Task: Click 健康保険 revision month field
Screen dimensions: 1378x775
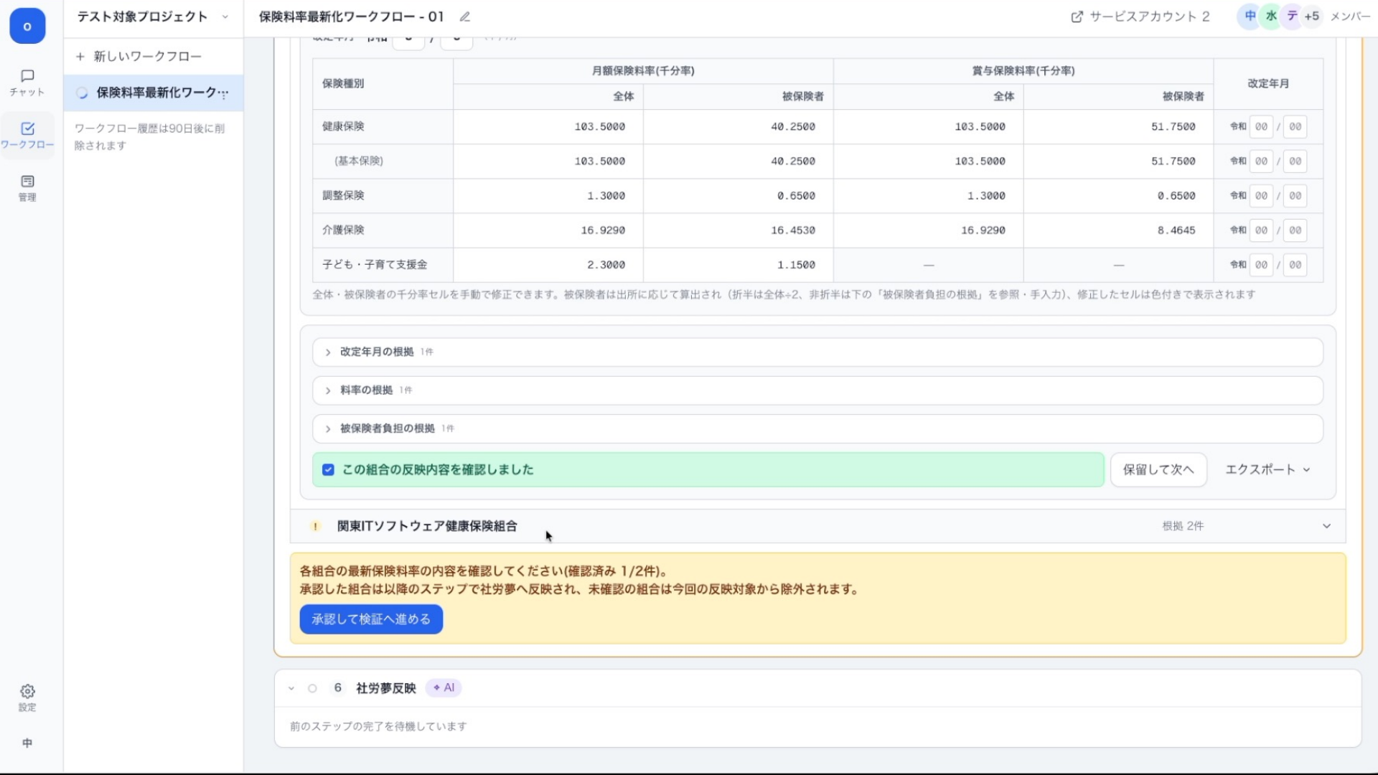Action: point(1295,126)
